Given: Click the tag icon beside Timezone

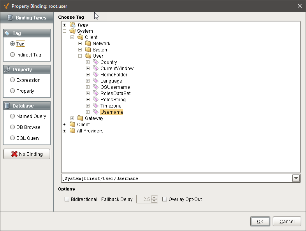Looking at the screenshot, I should (x=96, y=106).
